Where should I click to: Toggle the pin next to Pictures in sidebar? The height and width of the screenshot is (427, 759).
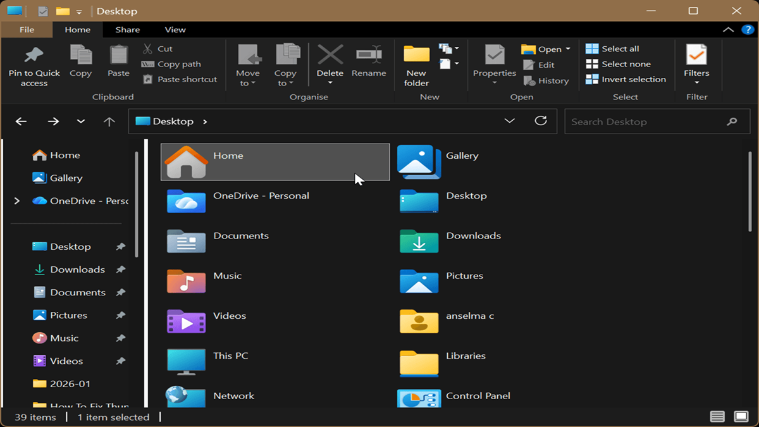[x=121, y=315]
